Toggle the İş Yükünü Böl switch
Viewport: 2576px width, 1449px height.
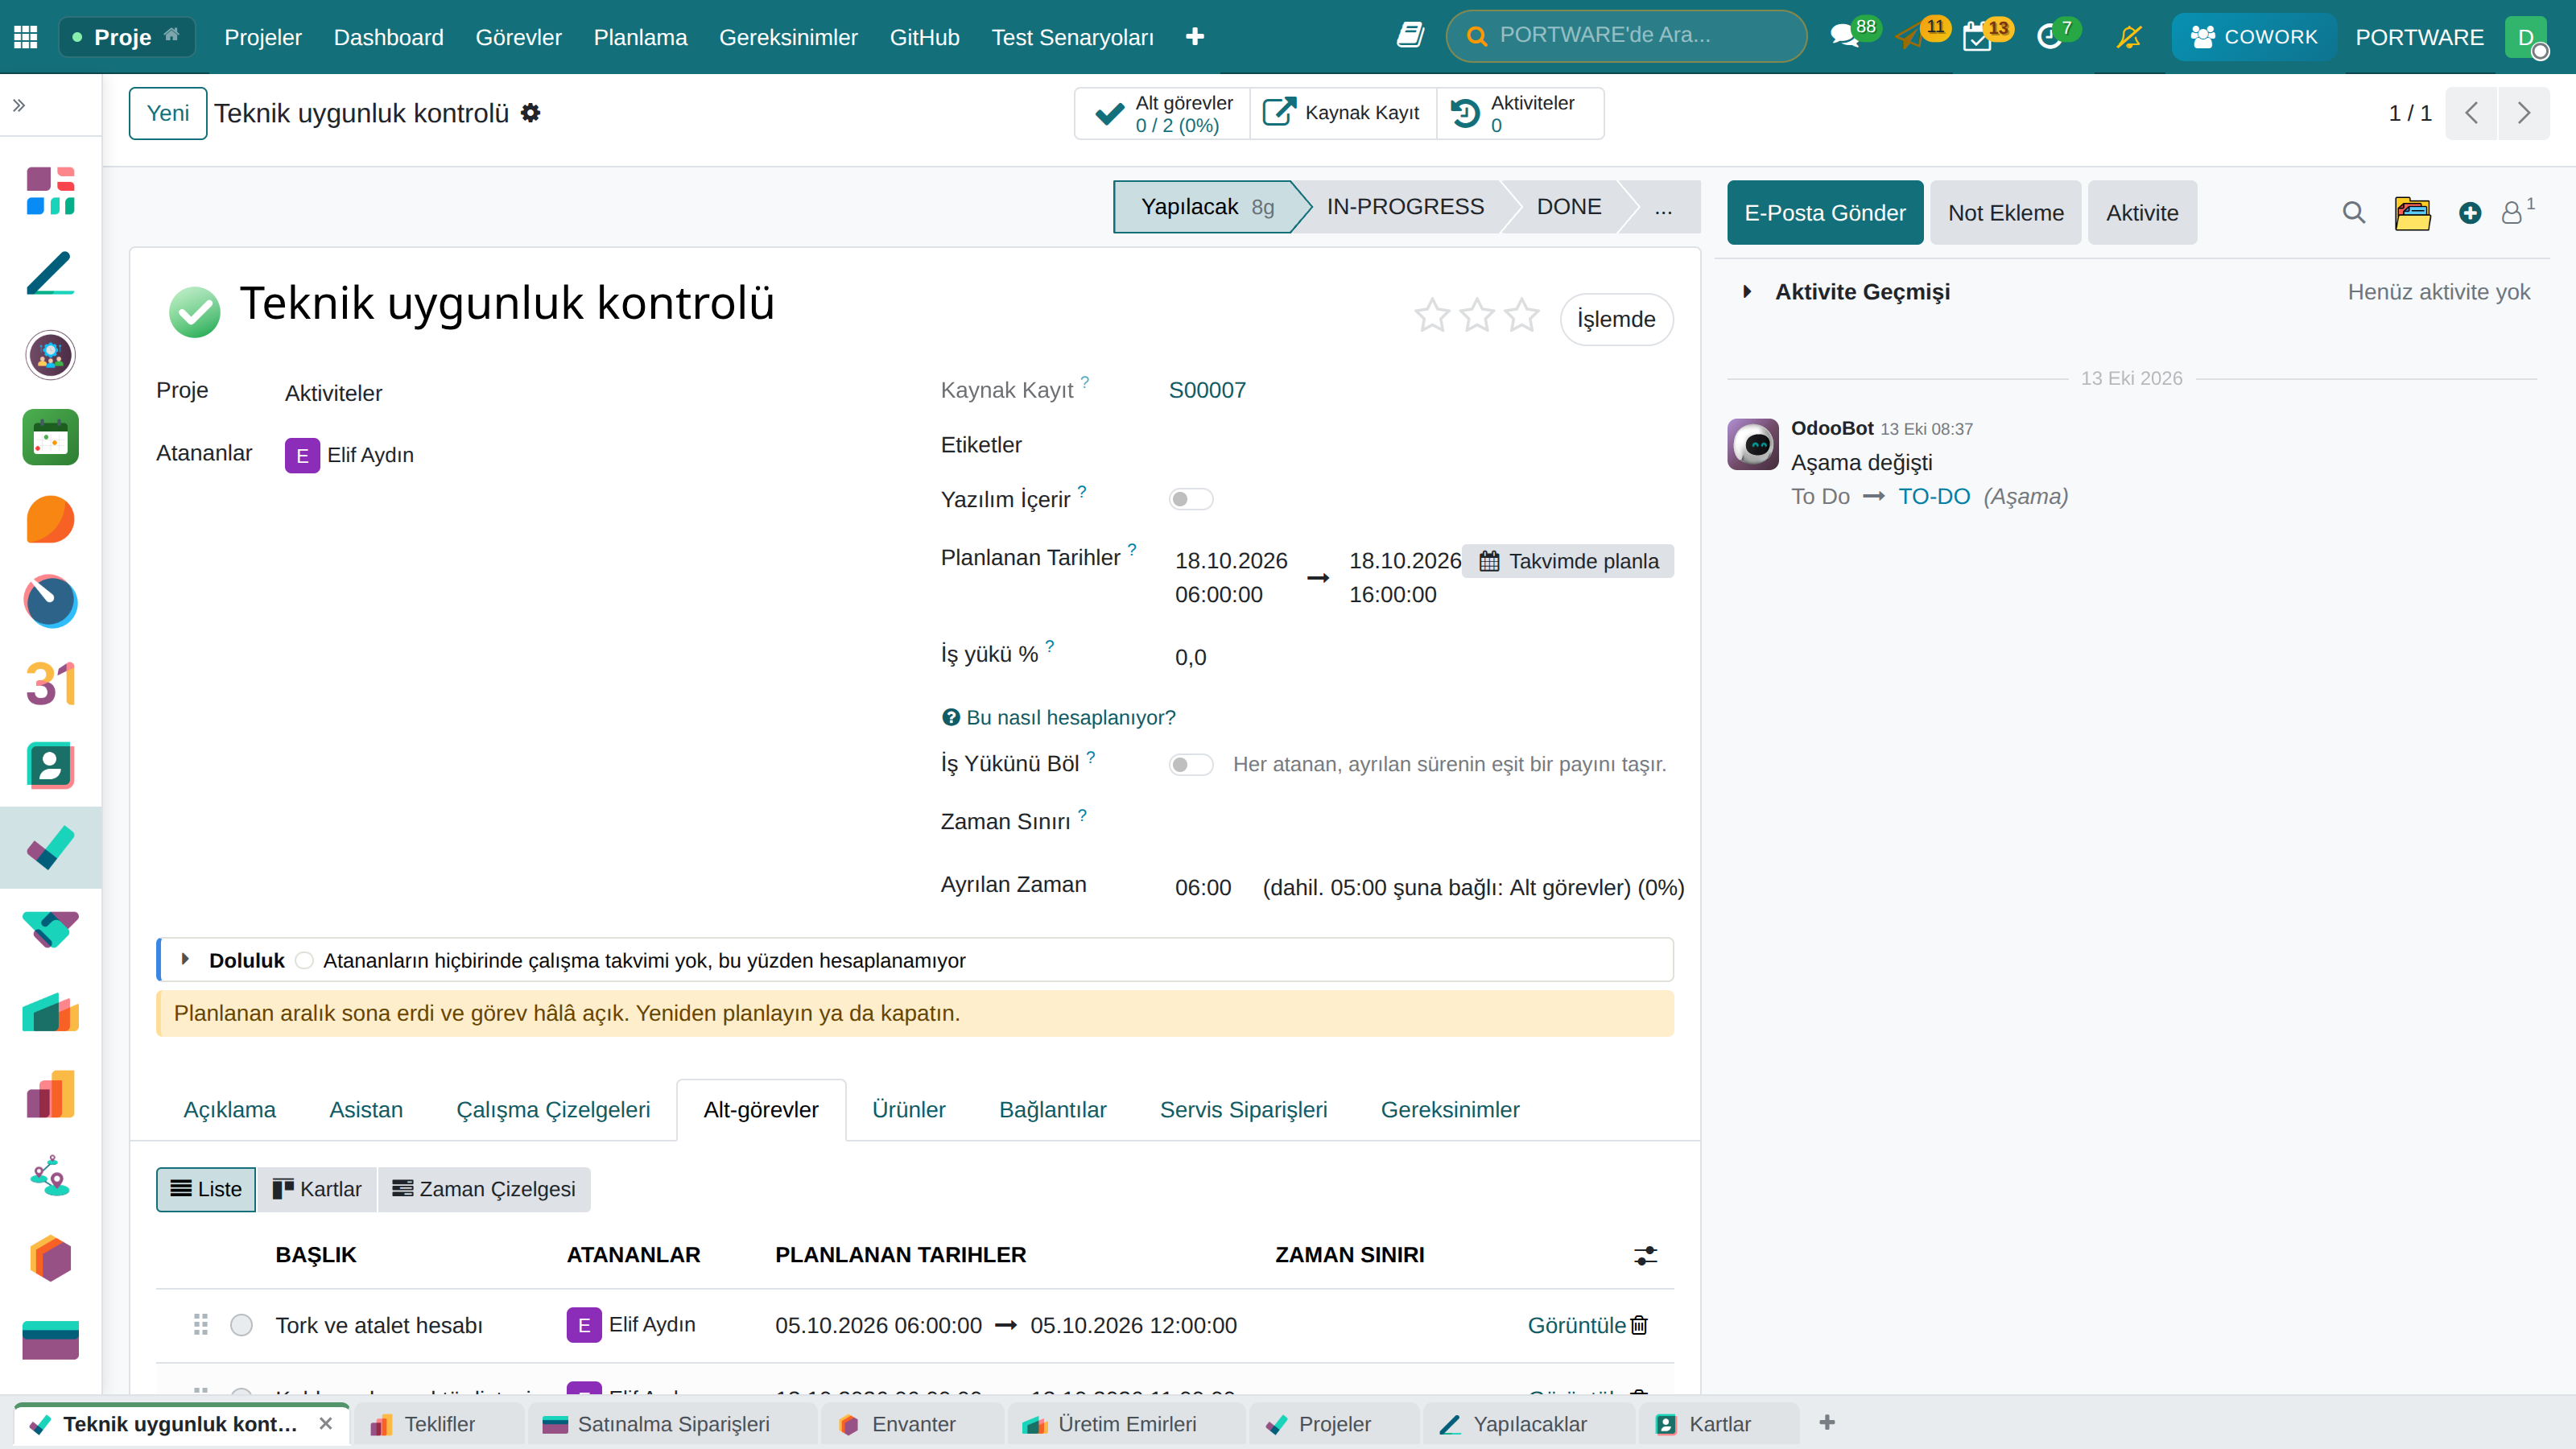pos(1190,765)
